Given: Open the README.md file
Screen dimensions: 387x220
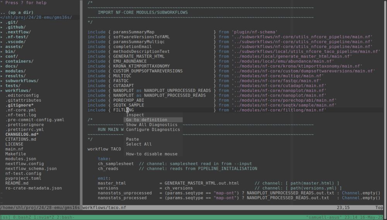Looking at the screenshot, I should coord(17,183).
